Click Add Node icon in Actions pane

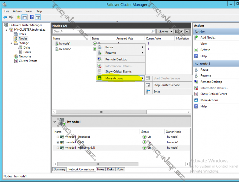tap(196, 38)
